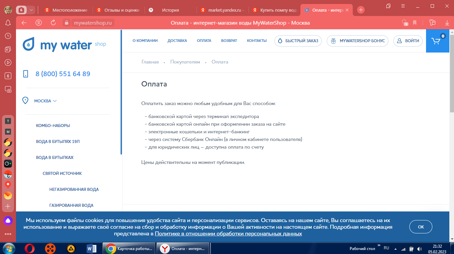Open the Protect shield icon with badge 5
The image size is (454, 254).
click(405, 23)
